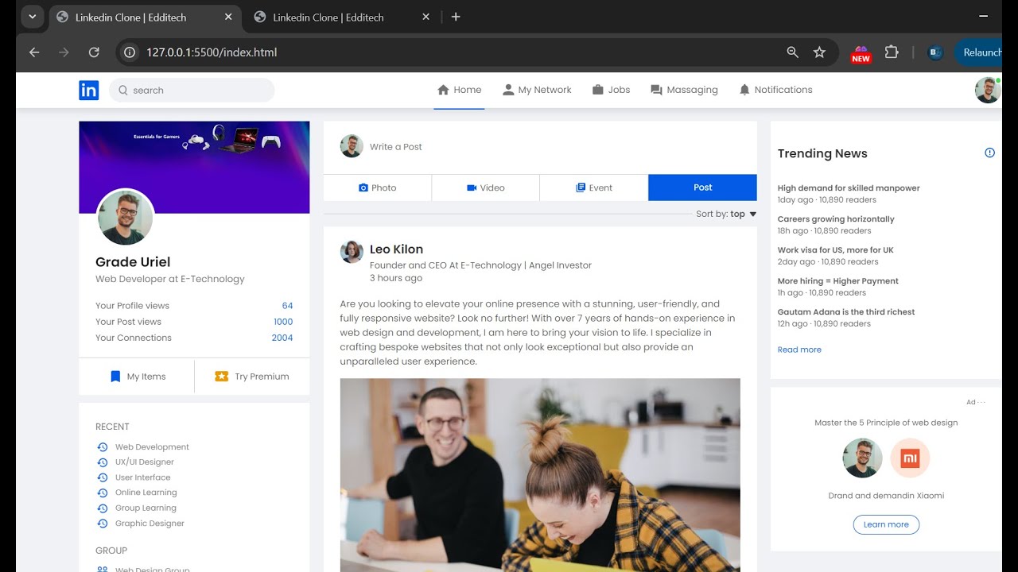Screen dimensions: 1018x572
Task: Click the My Items bookmark icon
Action: [x=115, y=377]
